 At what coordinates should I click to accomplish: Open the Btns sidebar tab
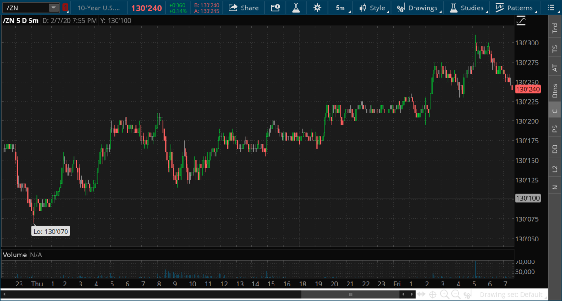pyautogui.click(x=555, y=90)
